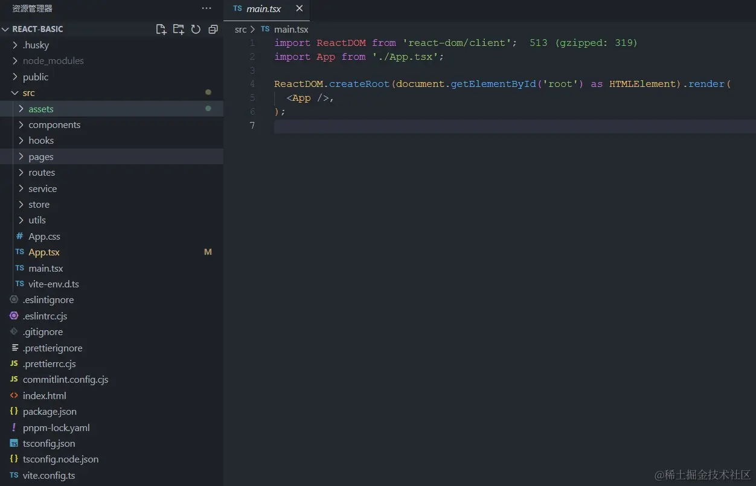The width and height of the screenshot is (756, 486).
Task: Open the explorer more actions ellipsis
Action: (207, 8)
